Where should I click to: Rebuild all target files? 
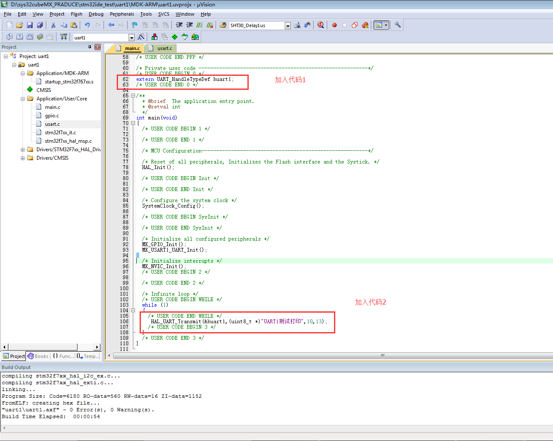[x=30, y=37]
